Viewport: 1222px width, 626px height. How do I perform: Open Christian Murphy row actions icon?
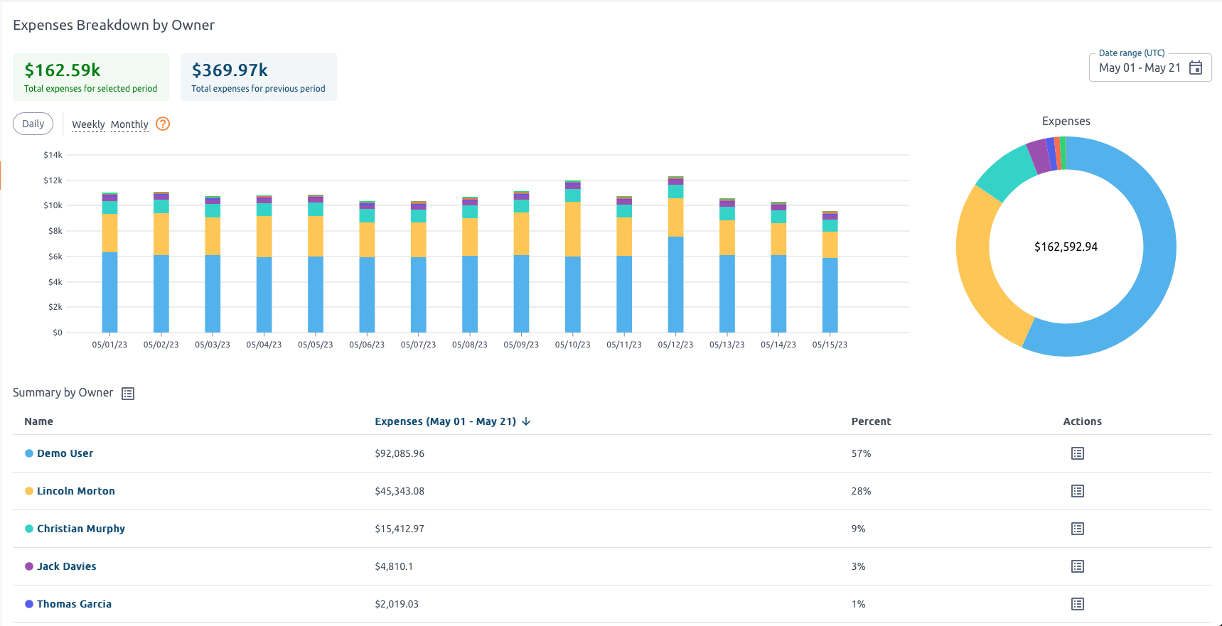(1078, 529)
